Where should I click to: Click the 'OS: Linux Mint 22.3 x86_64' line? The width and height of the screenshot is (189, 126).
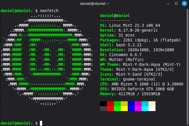[x=130, y=25]
